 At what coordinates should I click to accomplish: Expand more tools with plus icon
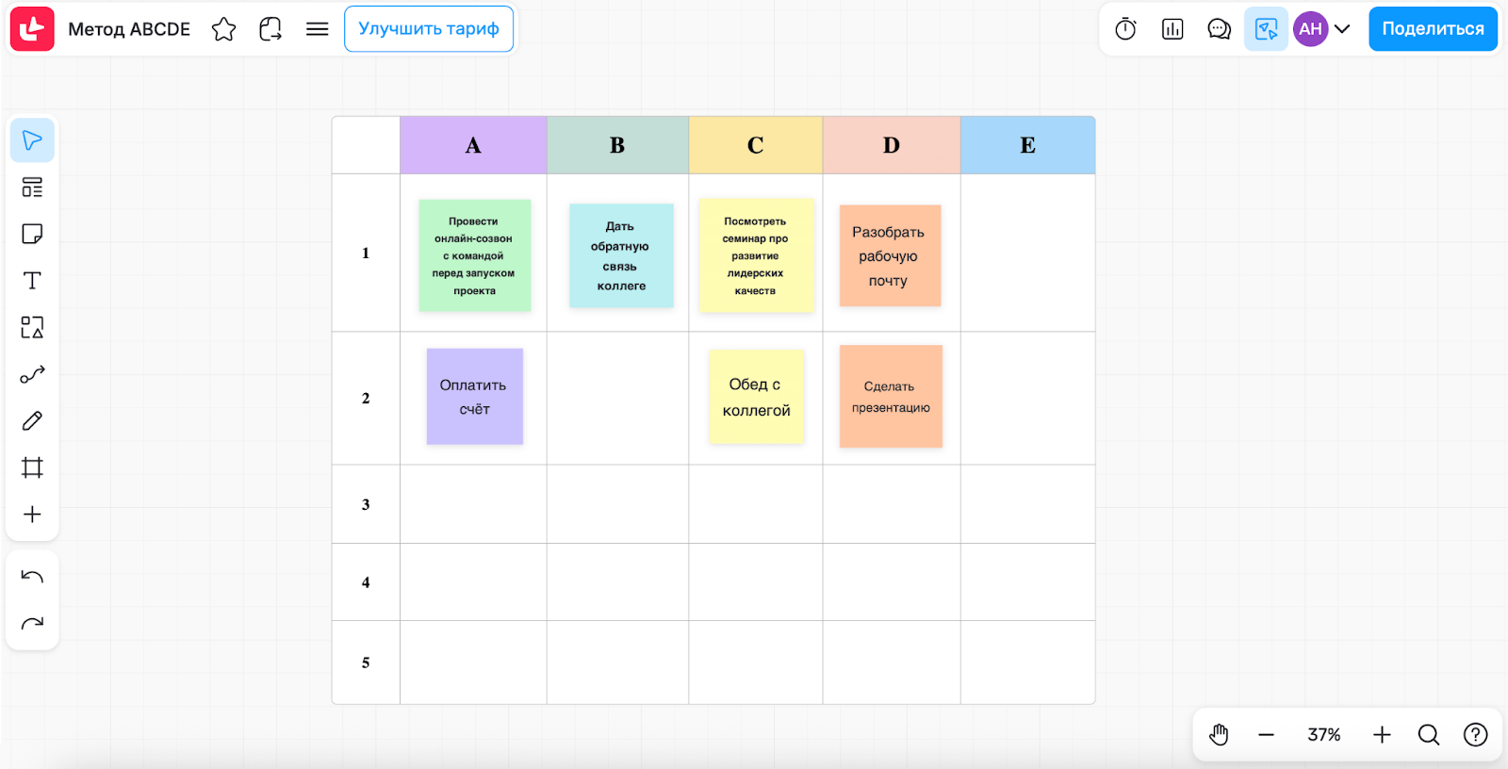(x=32, y=515)
